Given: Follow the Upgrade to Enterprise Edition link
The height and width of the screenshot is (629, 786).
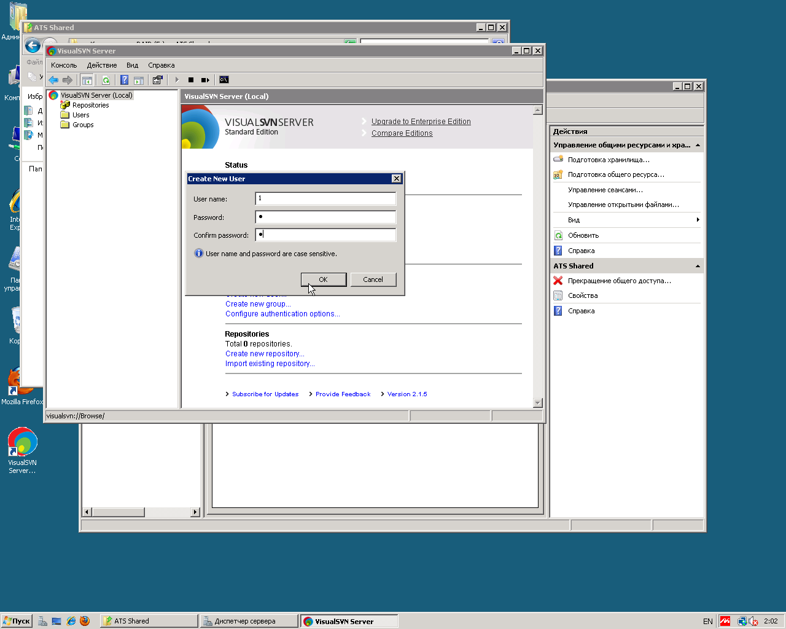Looking at the screenshot, I should [421, 122].
